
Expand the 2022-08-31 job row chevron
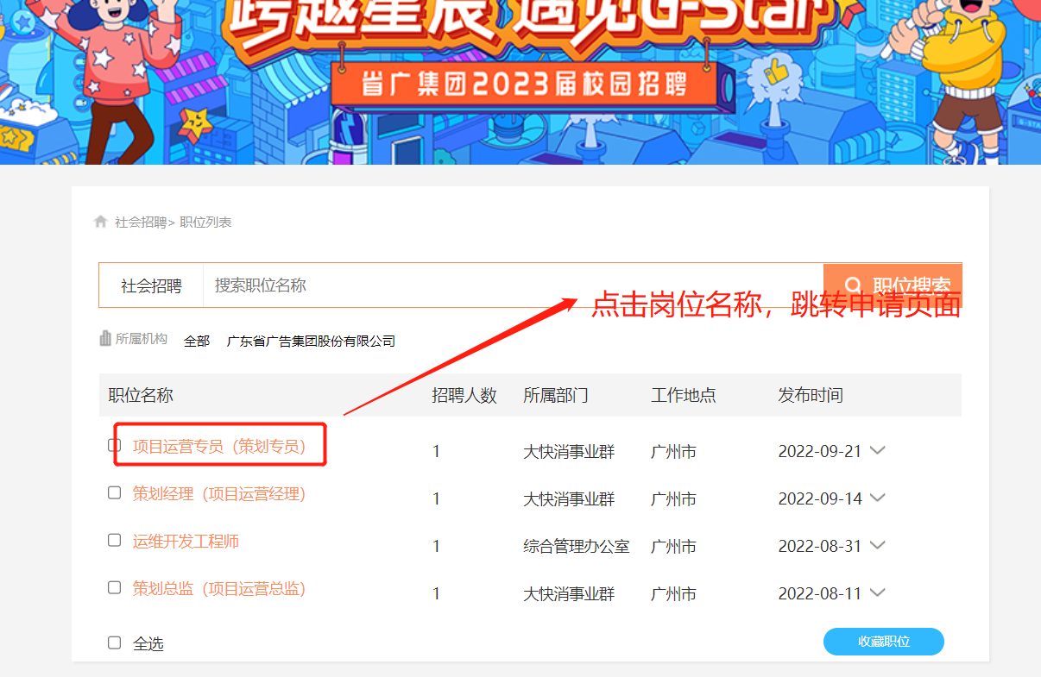[878, 545]
